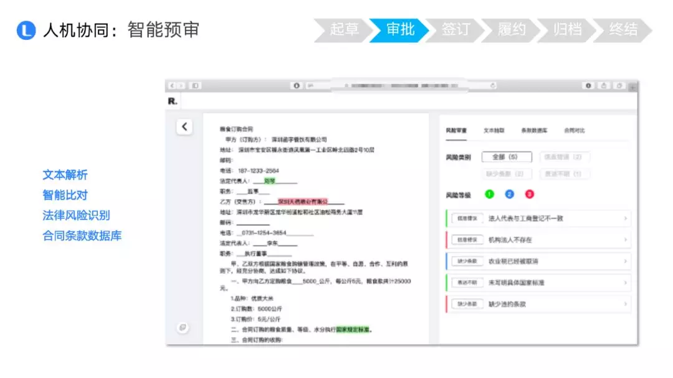The height and width of the screenshot is (378, 673).
Task: Expand the 未写明具体国家标准 risk item
Action: pos(538,283)
